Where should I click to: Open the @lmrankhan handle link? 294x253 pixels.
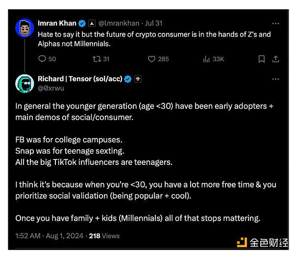point(118,23)
